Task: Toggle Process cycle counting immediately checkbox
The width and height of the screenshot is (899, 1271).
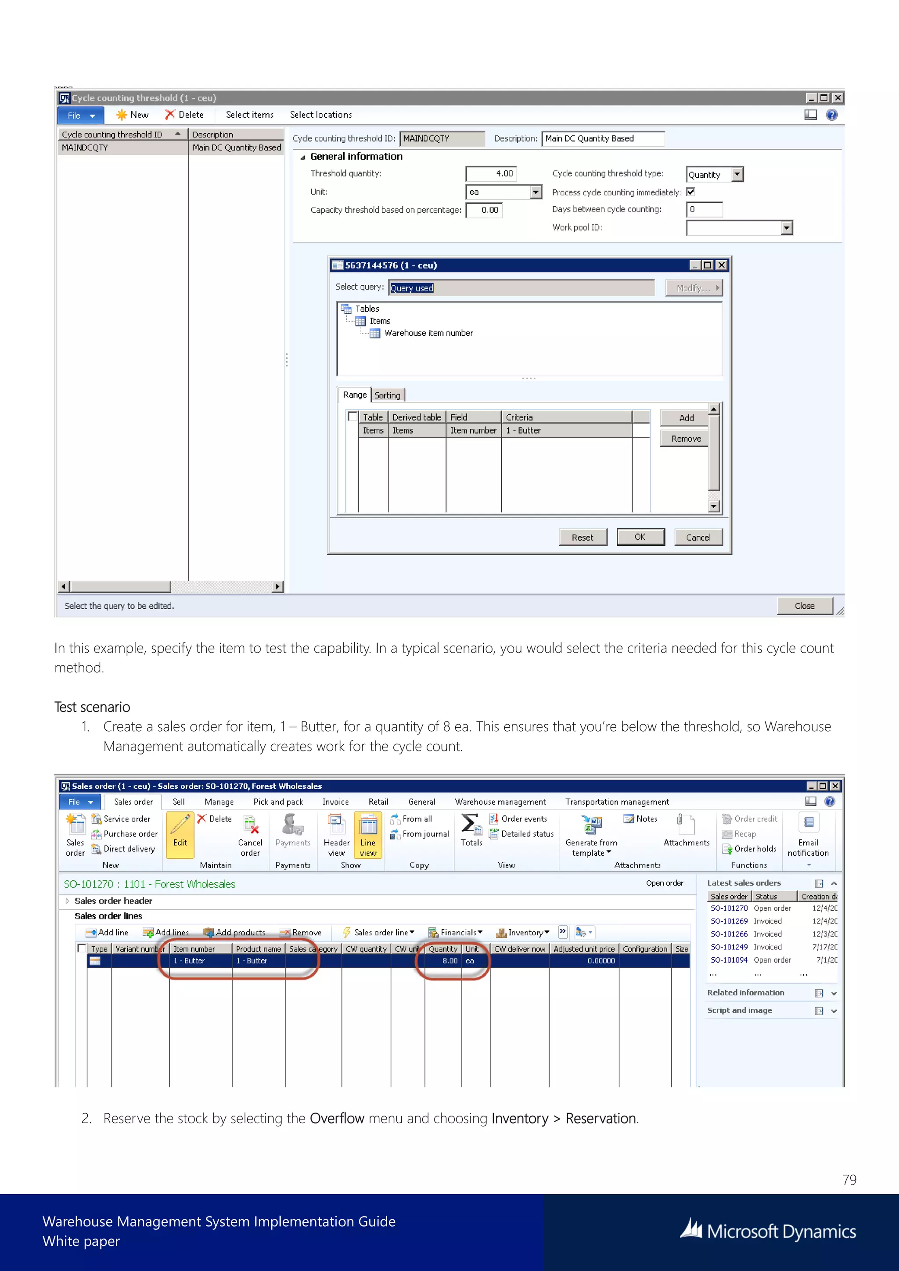Action: click(691, 191)
